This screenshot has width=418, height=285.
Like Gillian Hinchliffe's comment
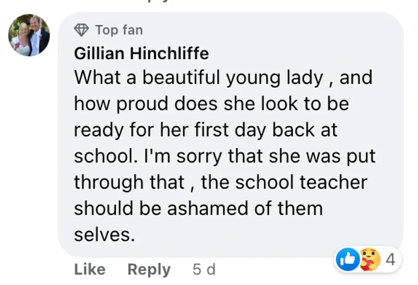pyautogui.click(x=90, y=269)
